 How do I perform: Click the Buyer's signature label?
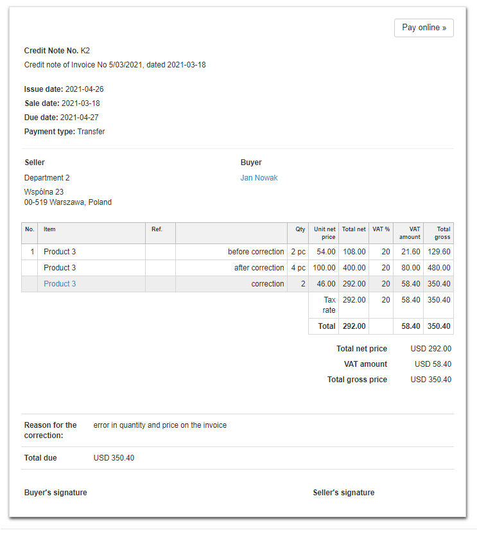(x=55, y=493)
